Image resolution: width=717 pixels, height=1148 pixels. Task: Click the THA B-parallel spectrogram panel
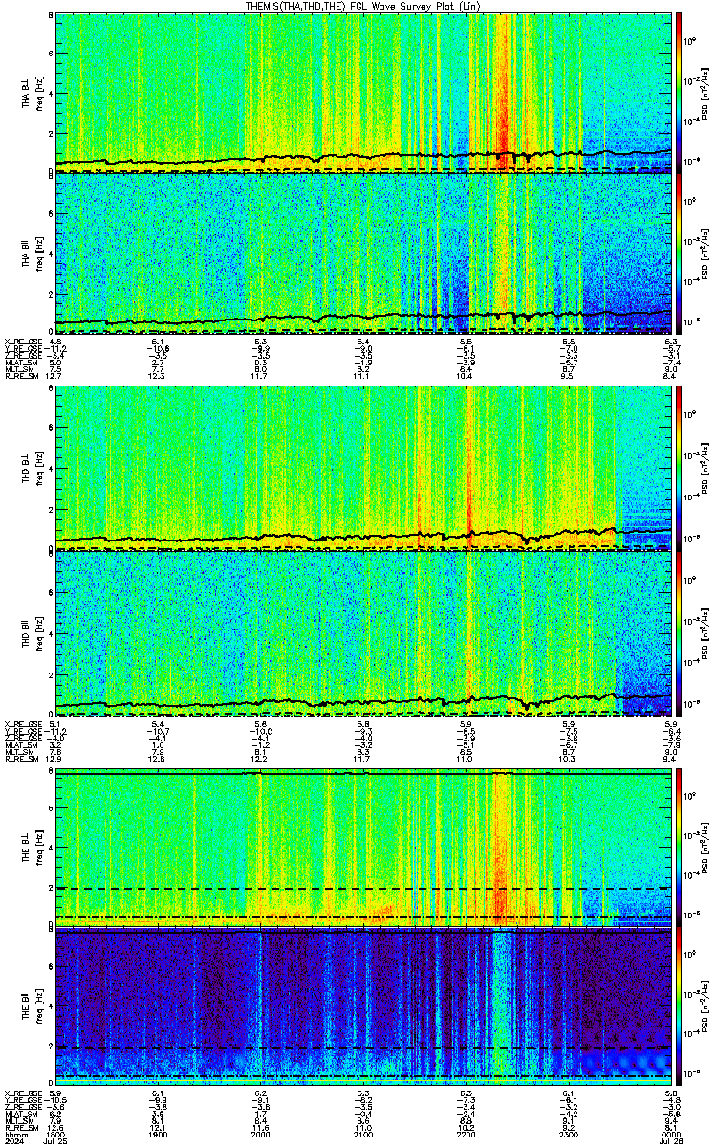pos(363,254)
